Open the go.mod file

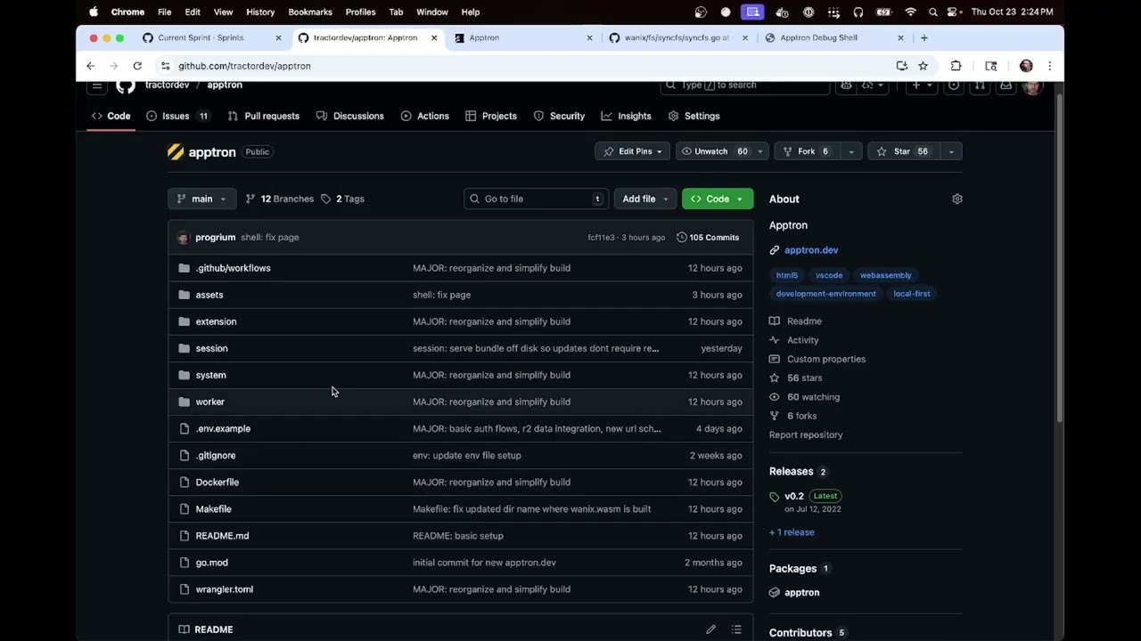tap(212, 563)
